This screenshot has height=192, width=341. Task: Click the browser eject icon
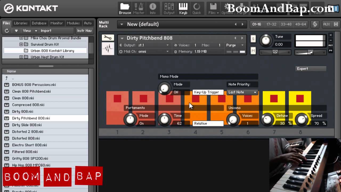click(x=16, y=31)
